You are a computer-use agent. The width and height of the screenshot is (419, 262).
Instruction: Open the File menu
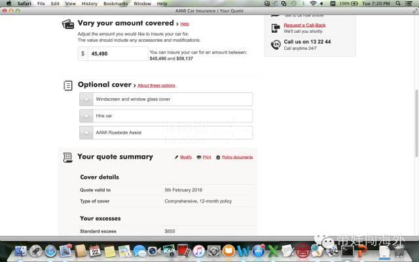point(41,3)
